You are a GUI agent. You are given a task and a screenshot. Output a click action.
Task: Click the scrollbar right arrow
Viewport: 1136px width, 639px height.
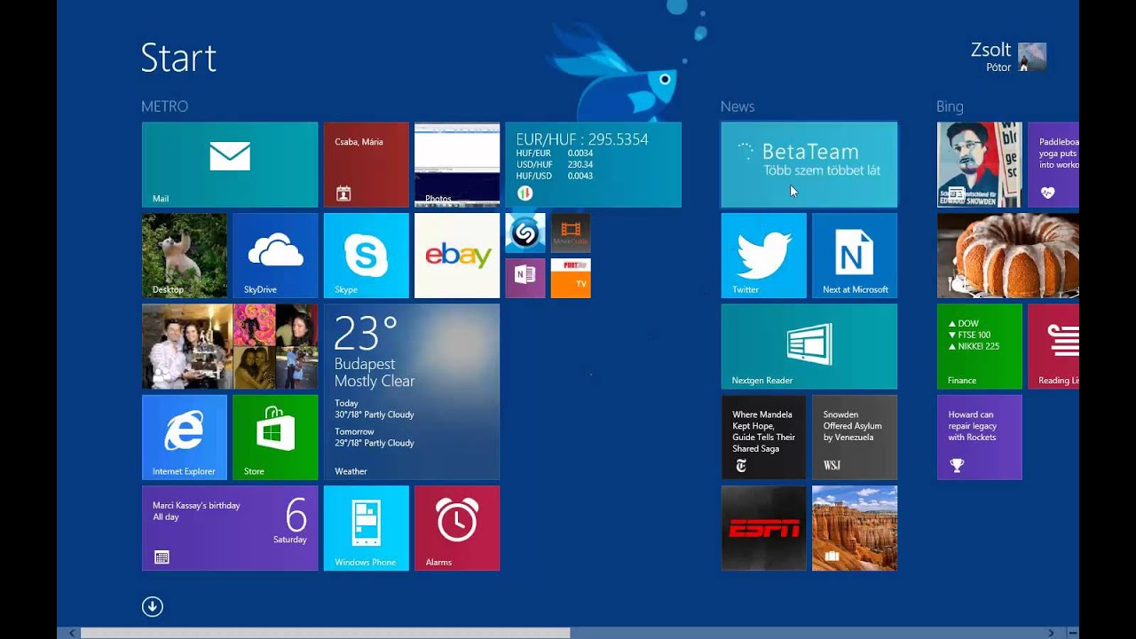[x=1052, y=633]
